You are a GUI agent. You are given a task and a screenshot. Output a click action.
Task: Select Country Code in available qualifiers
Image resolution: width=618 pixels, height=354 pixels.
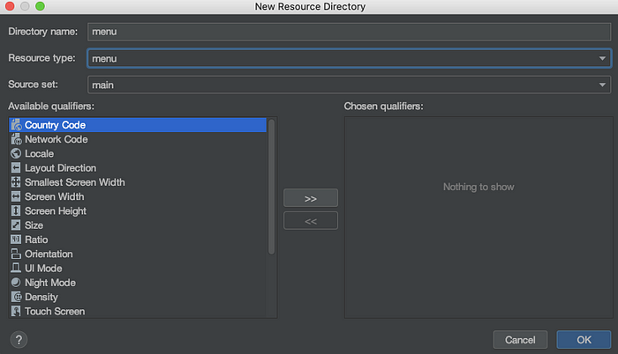[138, 125]
